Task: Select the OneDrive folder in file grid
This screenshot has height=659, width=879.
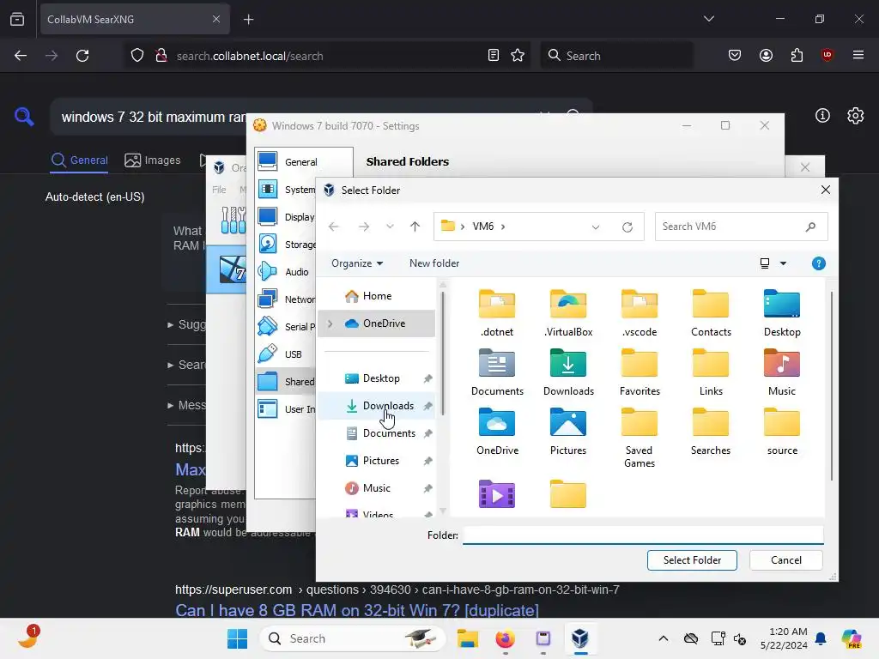Action: point(497,432)
